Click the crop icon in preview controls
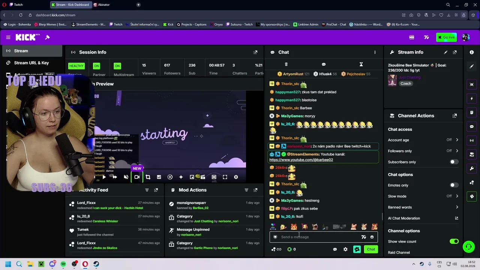The height and width of the screenshot is (270, 480). coord(148,177)
